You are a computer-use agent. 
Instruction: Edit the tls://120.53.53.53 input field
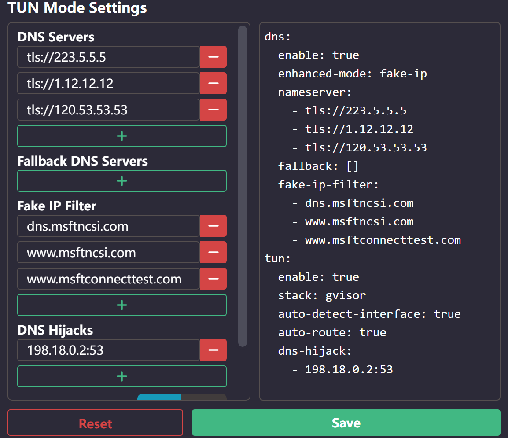tap(109, 110)
